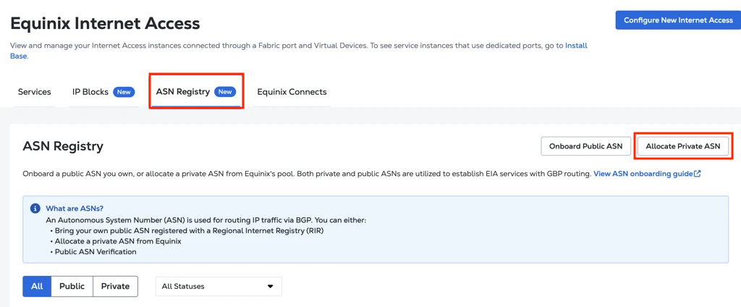Select the All filter toggle
This screenshot has width=741, height=307.
tap(37, 286)
